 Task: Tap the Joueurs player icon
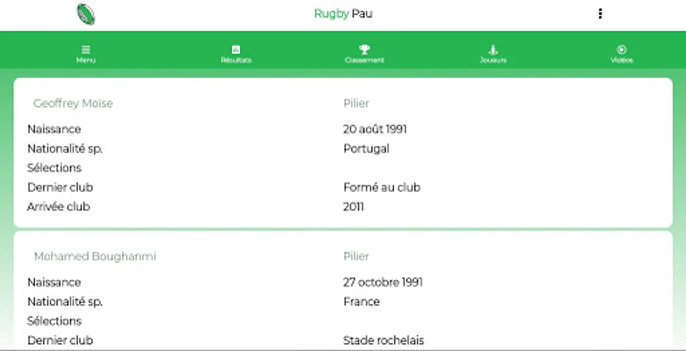493,50
